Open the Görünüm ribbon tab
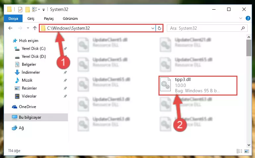The image size is (255, 158). click(70, 19)
